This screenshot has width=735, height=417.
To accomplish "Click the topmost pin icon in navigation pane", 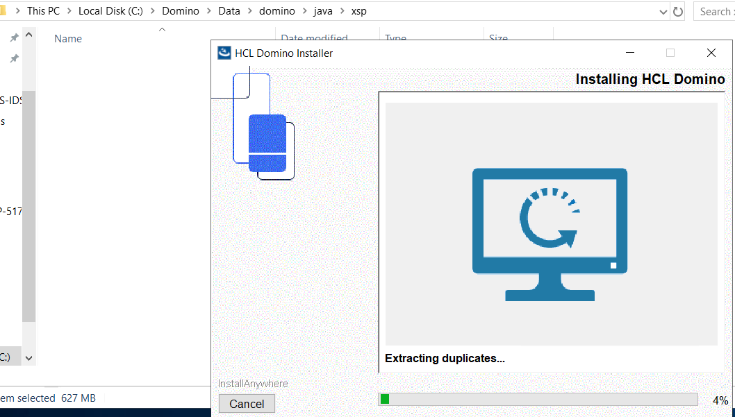I will pyautogui.click(x=14, y=38).
